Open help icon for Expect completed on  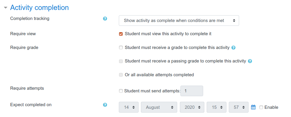click(x=105, y=105)
